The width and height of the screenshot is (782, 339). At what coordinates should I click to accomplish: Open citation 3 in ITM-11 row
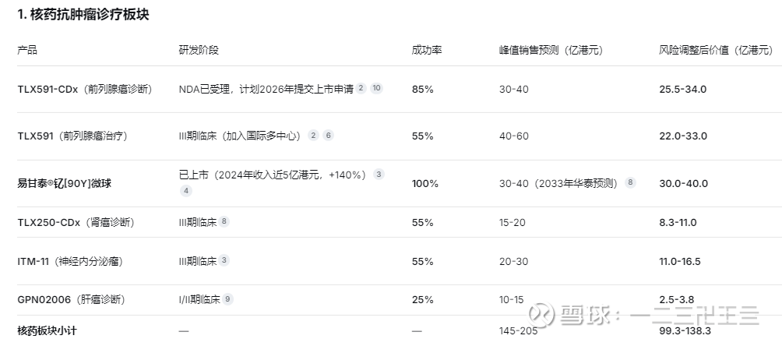(x=224, y=260)
